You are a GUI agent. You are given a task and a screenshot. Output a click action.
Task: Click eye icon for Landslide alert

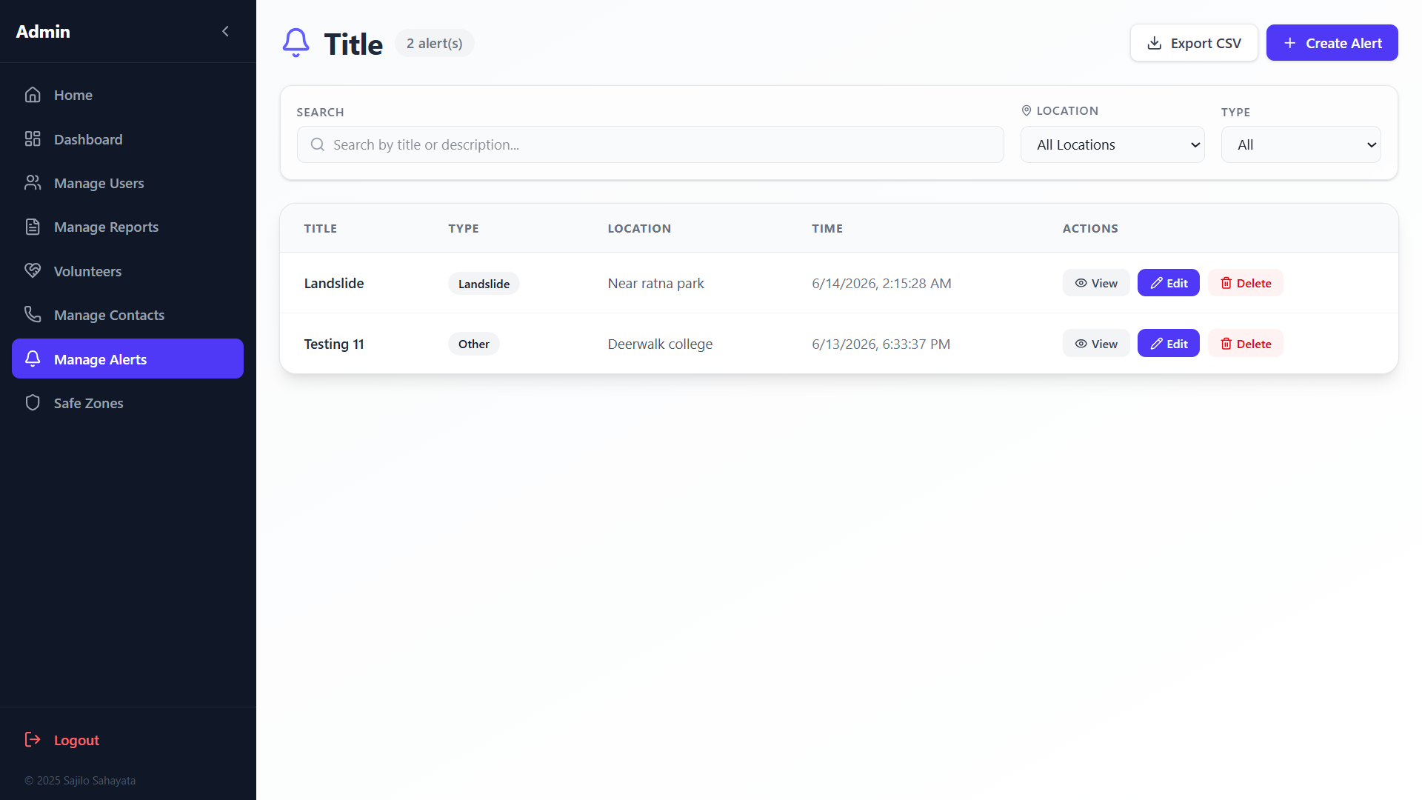click(x=1081, y=283)
